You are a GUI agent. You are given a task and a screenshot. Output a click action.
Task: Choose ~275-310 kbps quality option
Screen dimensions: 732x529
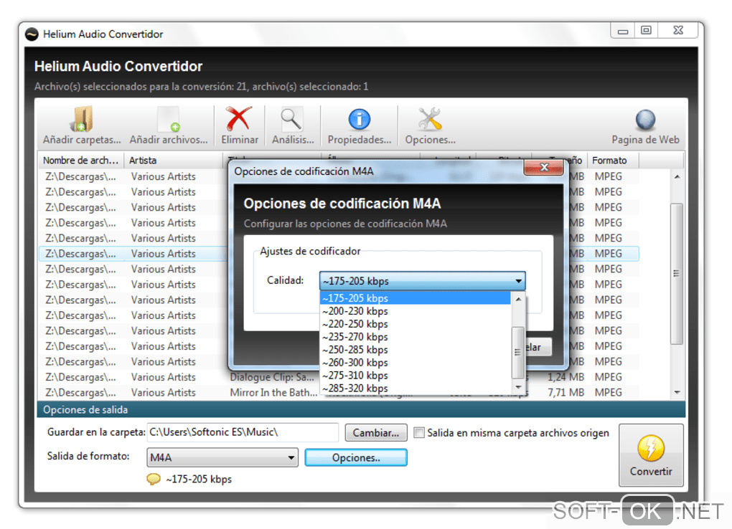tap(416, 376)
